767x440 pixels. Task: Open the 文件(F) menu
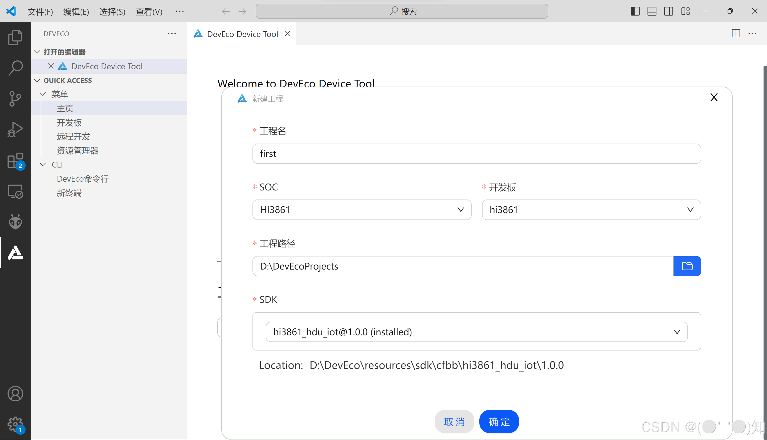[40, 11]
